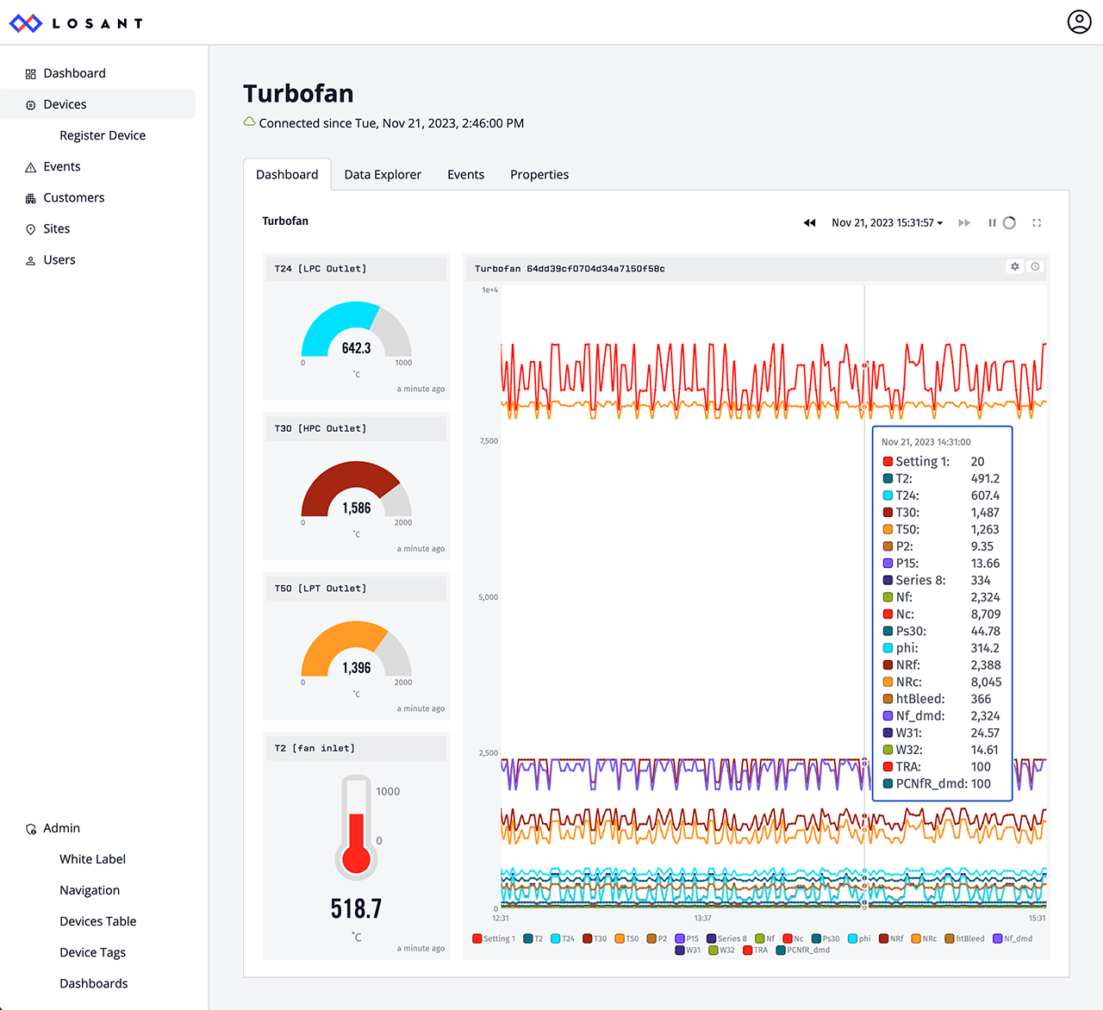1103x1010 pixels.
Task: Expand dashboard to fullscreen
Action: point(1037,223)
